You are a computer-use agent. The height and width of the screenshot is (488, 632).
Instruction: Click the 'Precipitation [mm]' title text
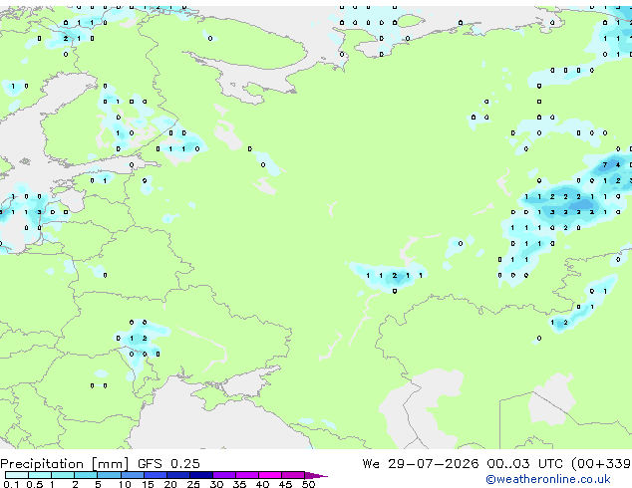point(65,464)
